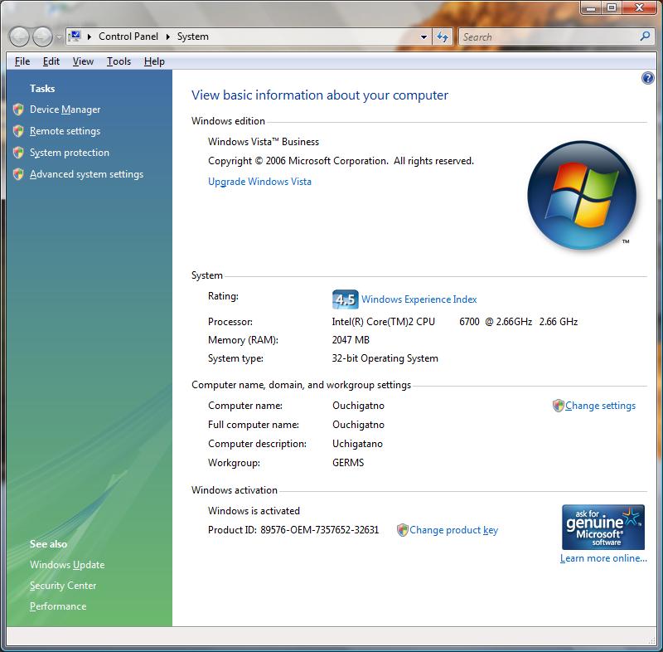663x652 pixels.
Task: Open Security Center under See also
Action: coord(63,586)
